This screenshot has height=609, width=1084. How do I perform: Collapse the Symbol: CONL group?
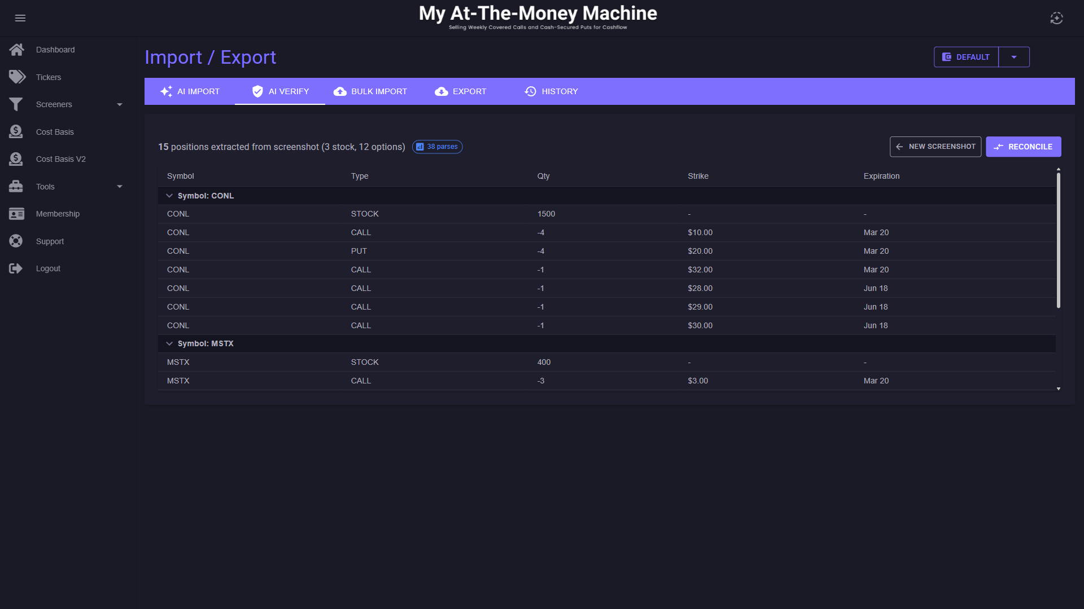pyautogui.click(x=169, y=196)
